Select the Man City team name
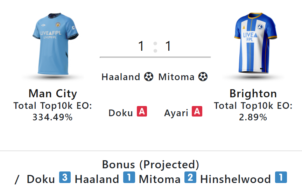Screen dimensions: 302x190 (53, 94)
